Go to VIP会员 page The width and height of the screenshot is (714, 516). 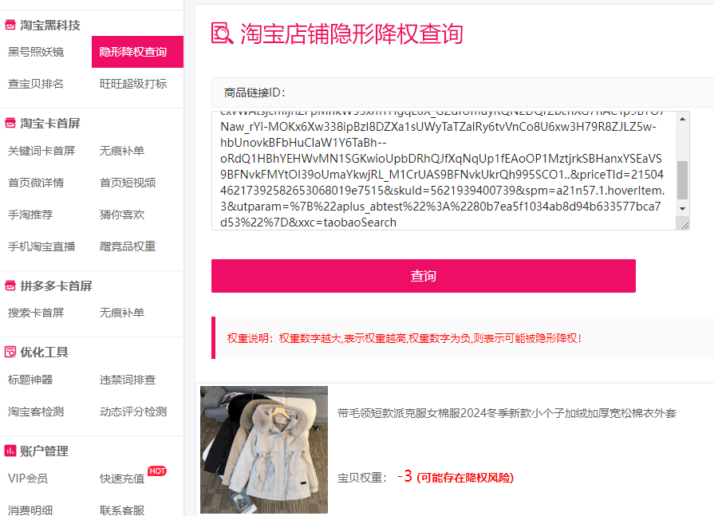pos(28,479)
